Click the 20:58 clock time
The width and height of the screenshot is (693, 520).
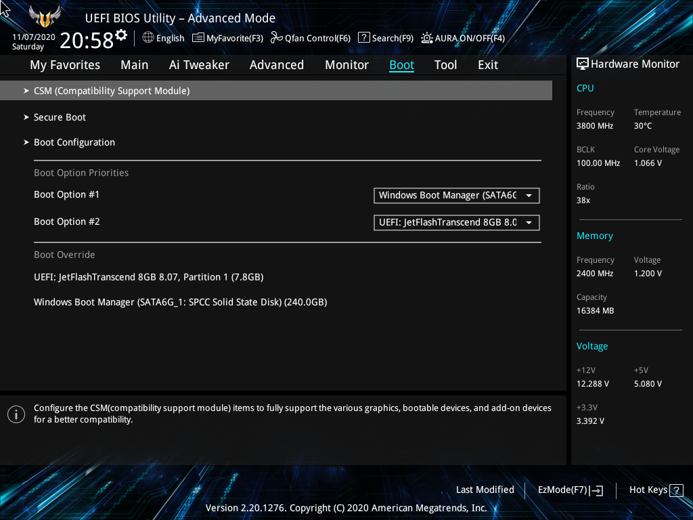[x=87, y=40]
